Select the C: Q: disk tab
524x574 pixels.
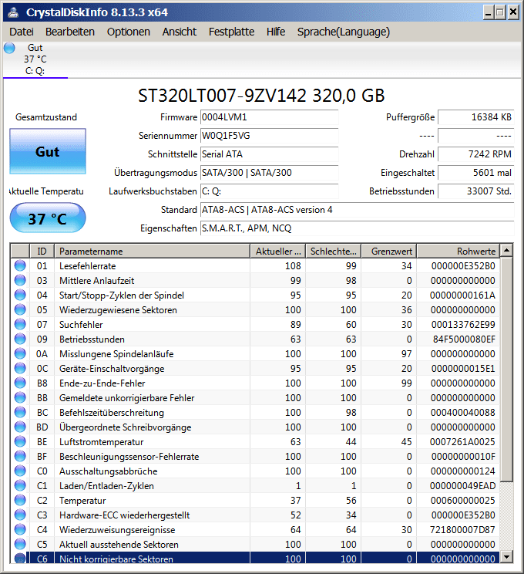35,59
